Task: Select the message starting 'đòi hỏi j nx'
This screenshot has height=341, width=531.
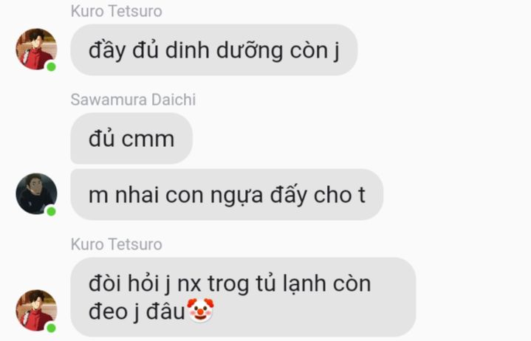Action: click(243, 297)
